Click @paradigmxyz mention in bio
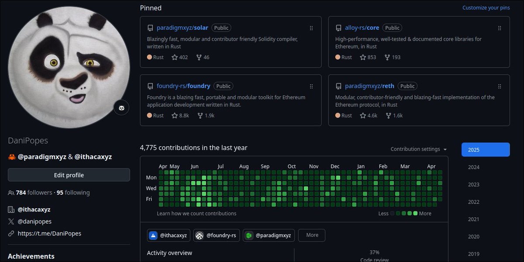This screenshot has height=262, width=524. coord(42,157)
